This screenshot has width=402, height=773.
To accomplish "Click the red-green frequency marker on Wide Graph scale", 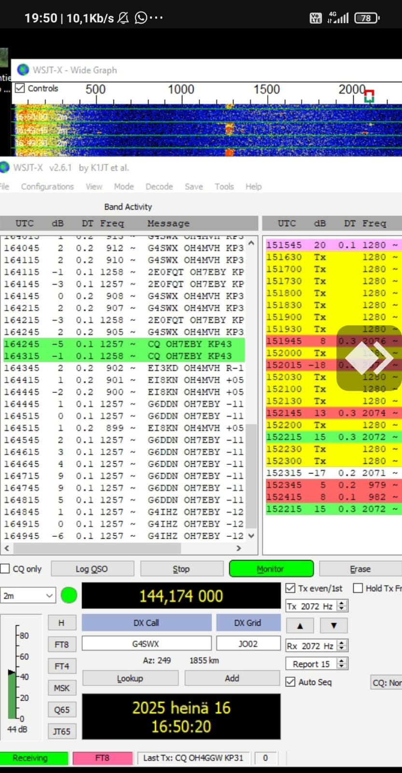I will pyautogui.click(x=369, y=96).
